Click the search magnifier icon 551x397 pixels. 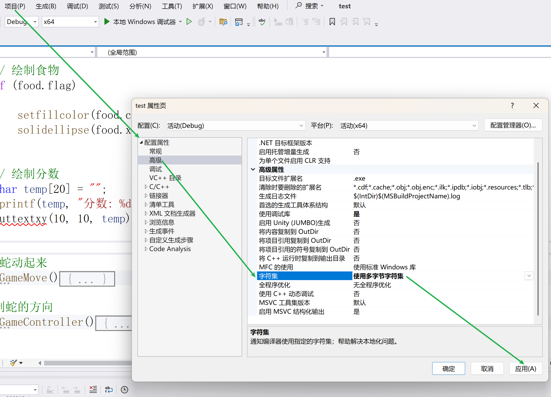tap(298, 5)
